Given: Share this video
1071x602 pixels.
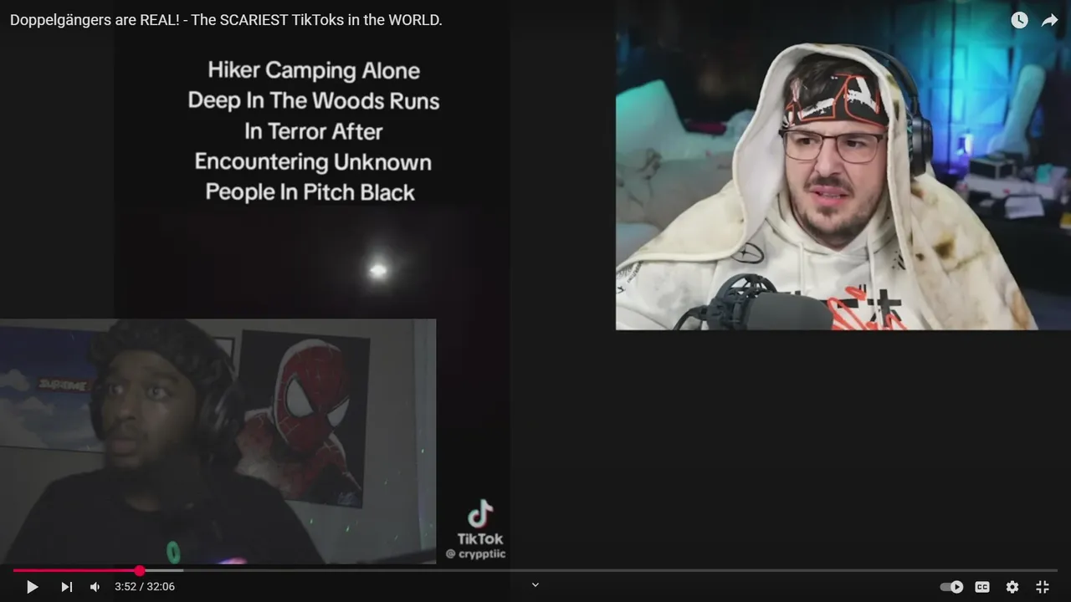Looking at the screenshot, I should click(x=1049, y=20).
